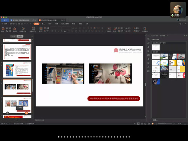Open the Shapes (形状) icon
This screenshot has height=141, width=188.
(x=115, y=29)
